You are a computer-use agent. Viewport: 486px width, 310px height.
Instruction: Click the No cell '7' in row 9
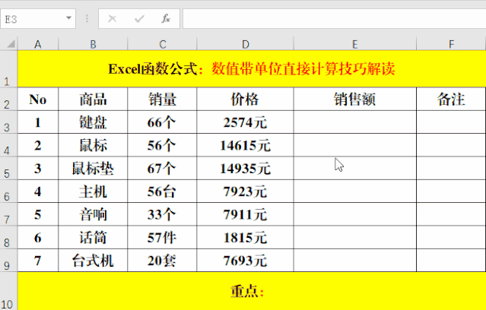(38, 261)
